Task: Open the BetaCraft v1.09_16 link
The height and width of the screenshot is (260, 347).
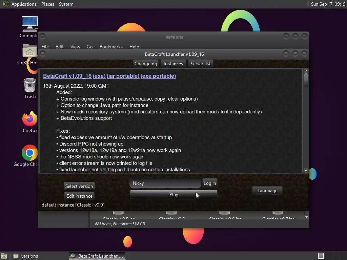Action: pyautogui.click(x=67, y=76)
